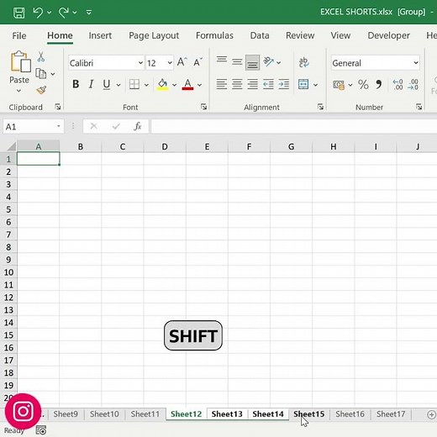This screenshot has height=437, width=437.
Task: Open the text orientation options
Action: click(x=271, y=62)
